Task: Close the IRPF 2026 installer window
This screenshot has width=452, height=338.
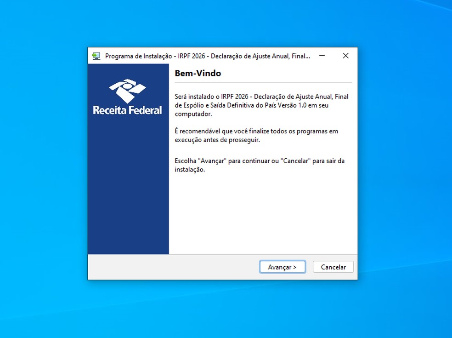Action: (345, 56)
